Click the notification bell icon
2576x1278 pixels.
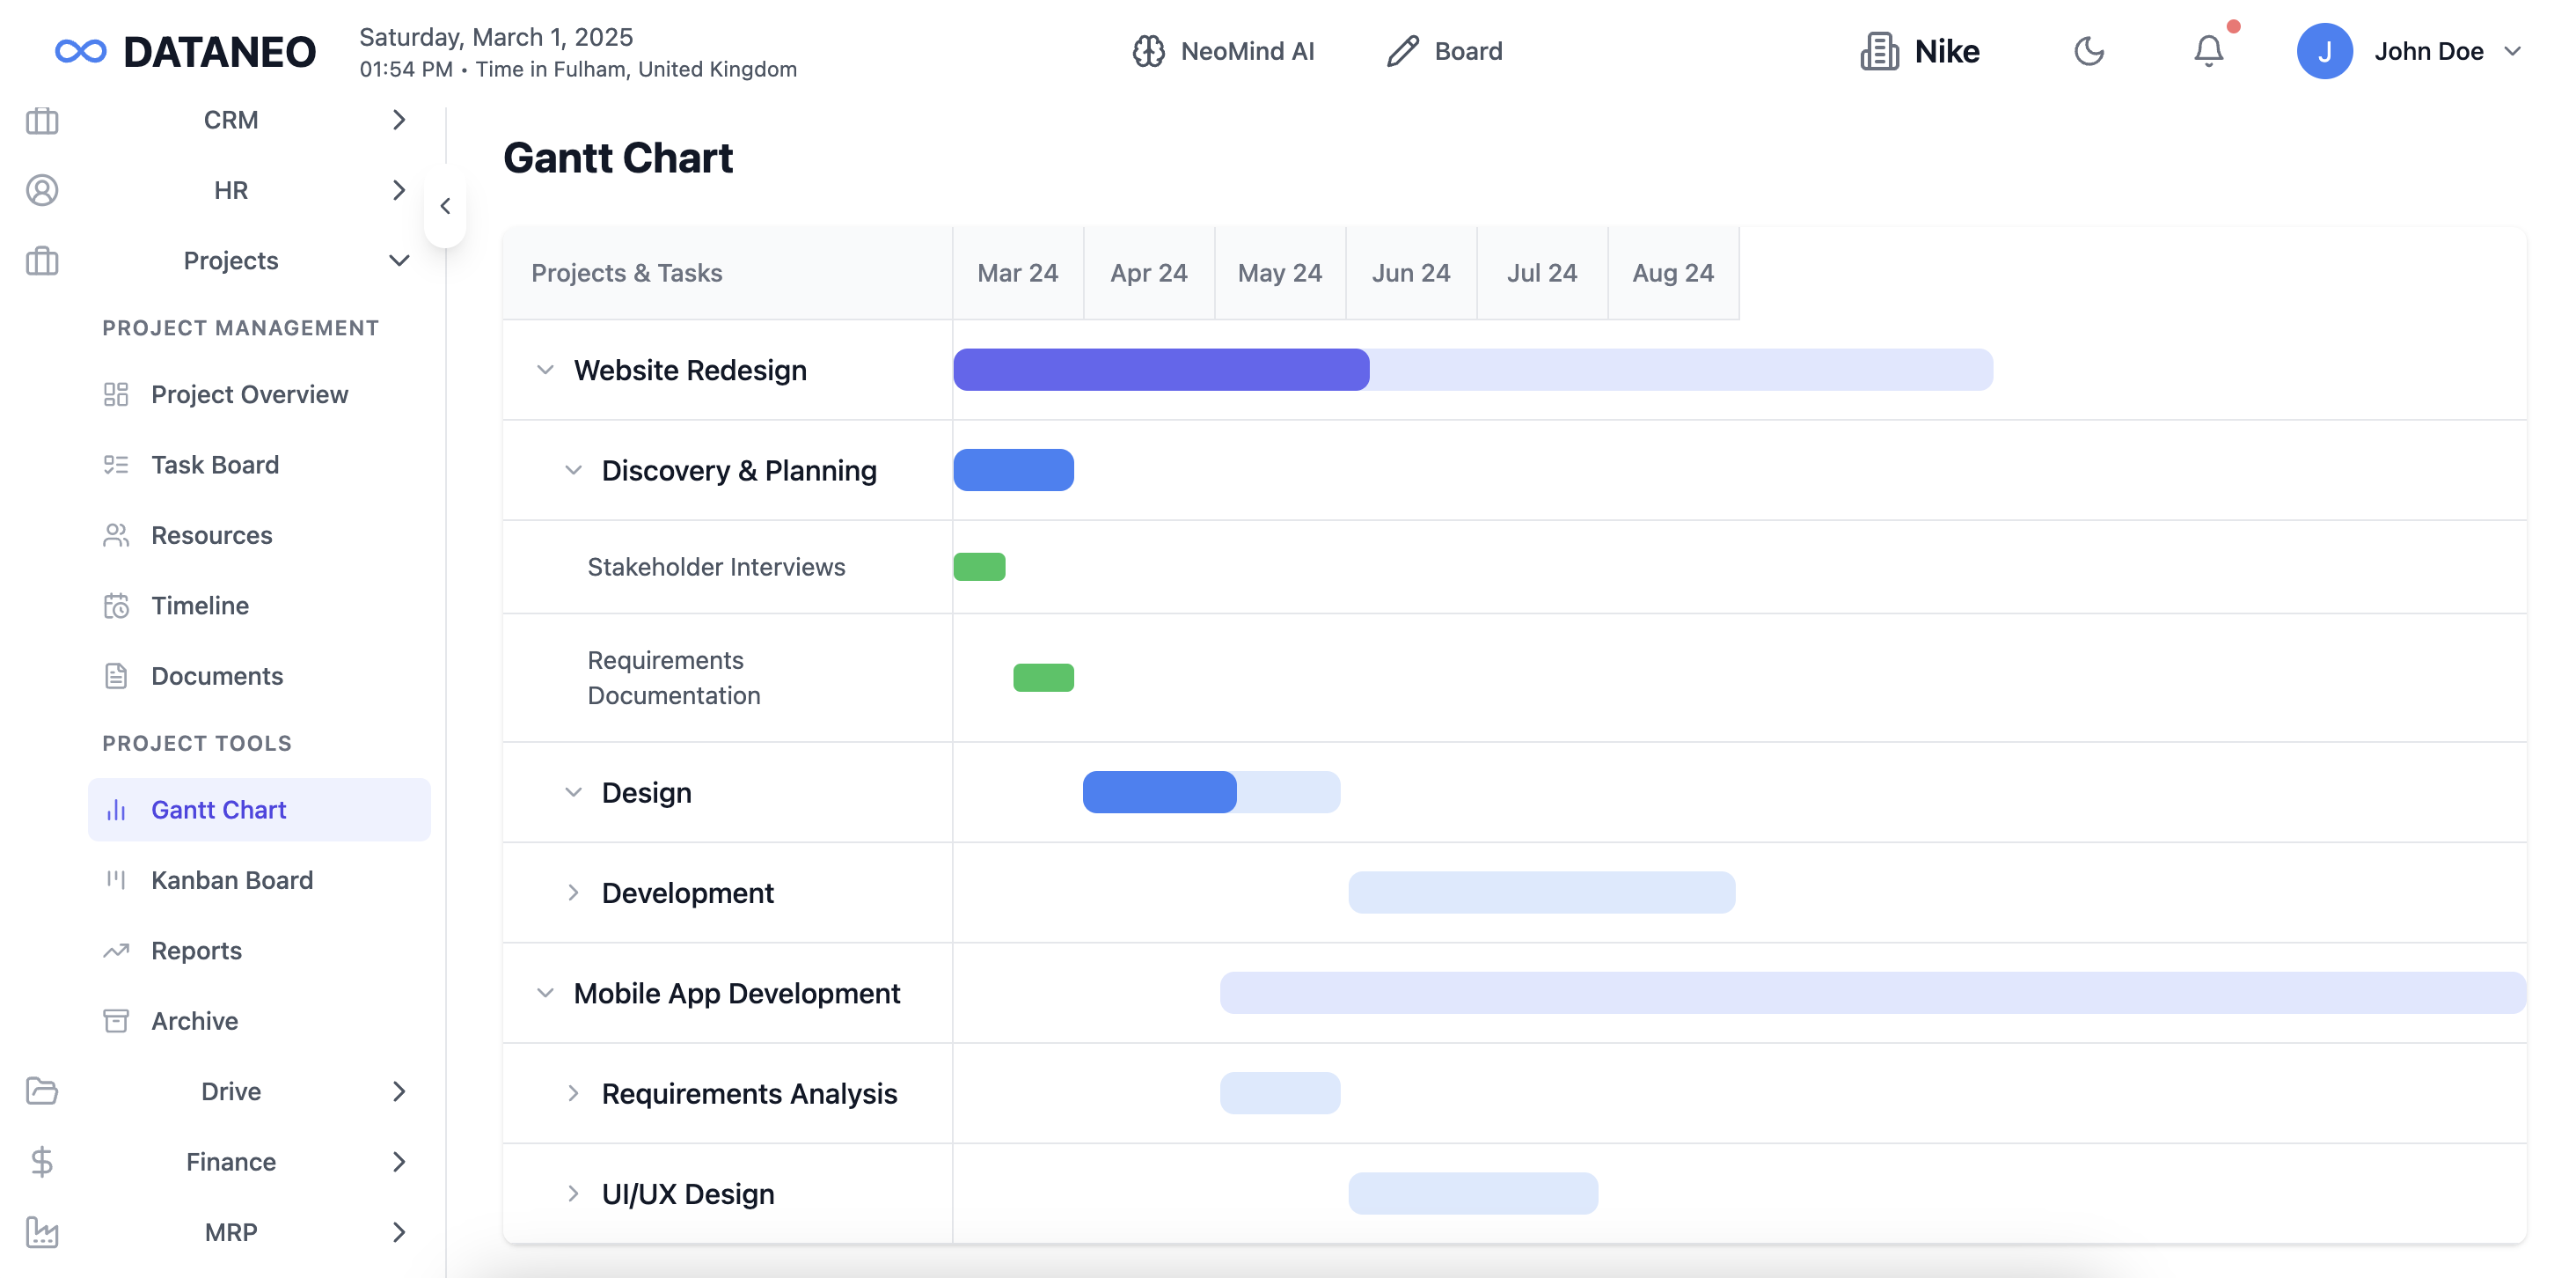click(x=2208, y=51)
